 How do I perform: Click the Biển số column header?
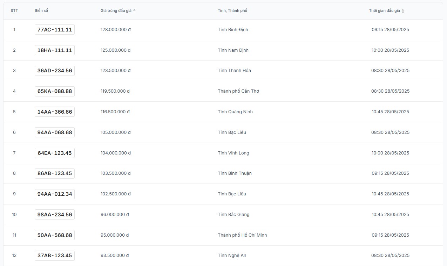click(x=41, y=10)
